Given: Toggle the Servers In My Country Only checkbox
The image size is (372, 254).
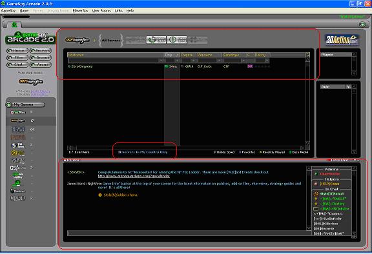Looking at the screenshot, I should click(x=120, y=152).
